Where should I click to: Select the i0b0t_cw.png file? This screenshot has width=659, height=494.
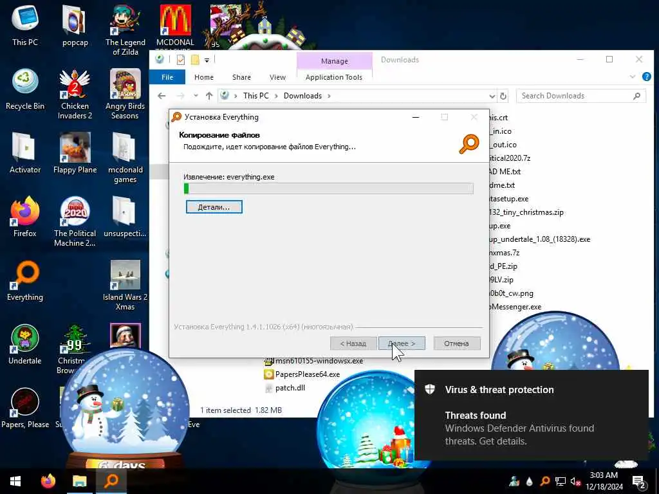coord(511,293)
